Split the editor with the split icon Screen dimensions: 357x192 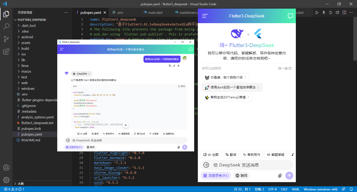click(x=344, y=12)
